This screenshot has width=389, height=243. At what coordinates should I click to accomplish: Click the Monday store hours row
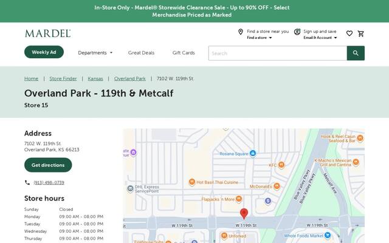pos(64,217)
